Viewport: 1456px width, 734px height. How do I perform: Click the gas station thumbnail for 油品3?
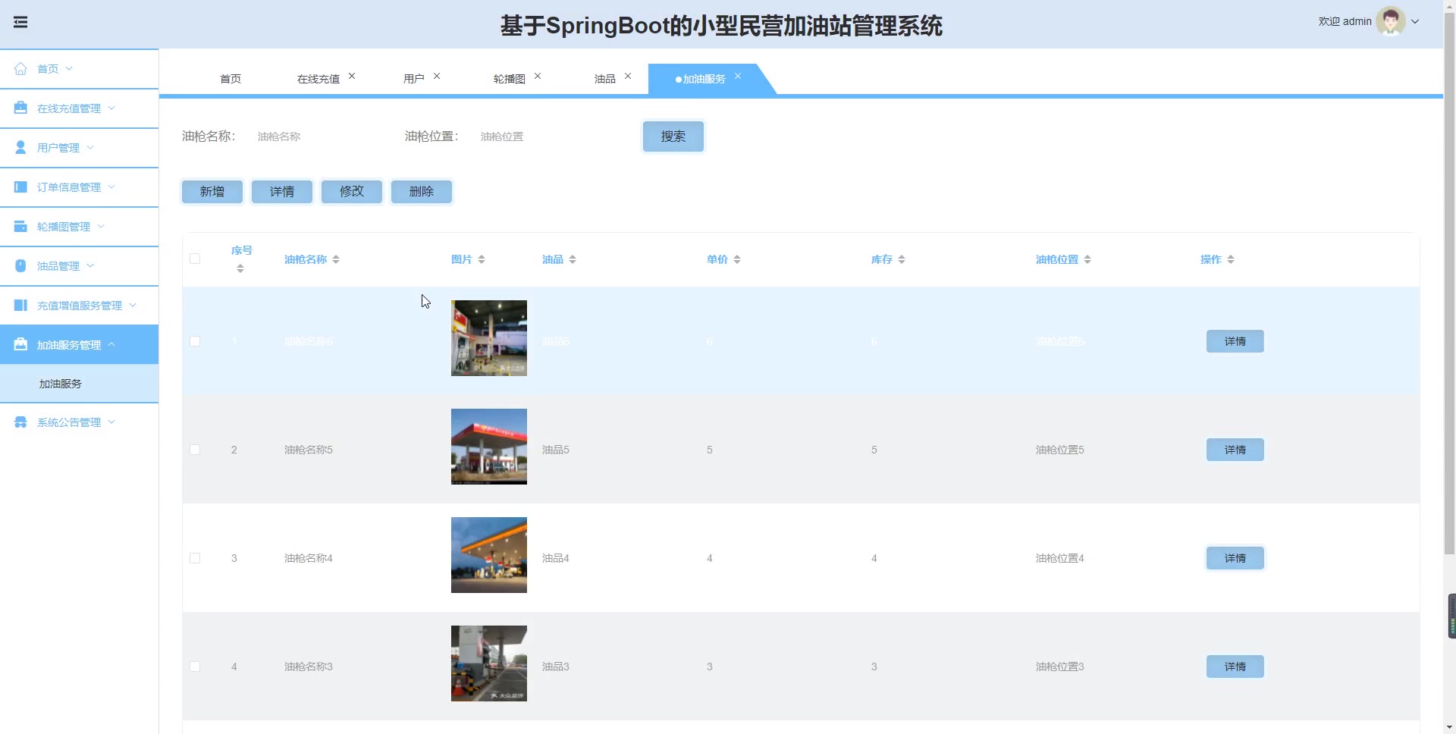coord(489,663)
